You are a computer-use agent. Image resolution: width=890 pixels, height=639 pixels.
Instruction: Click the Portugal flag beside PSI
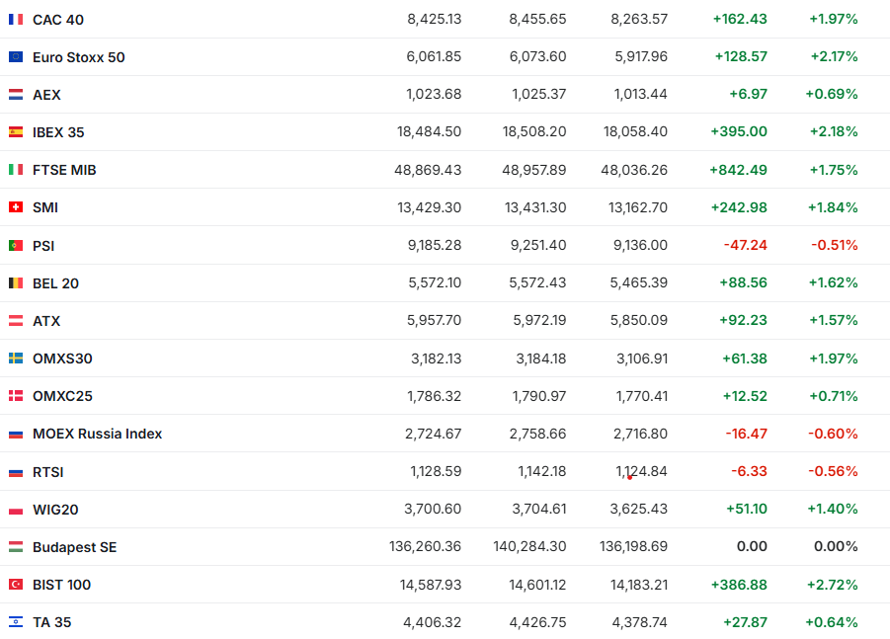[16, 245]
